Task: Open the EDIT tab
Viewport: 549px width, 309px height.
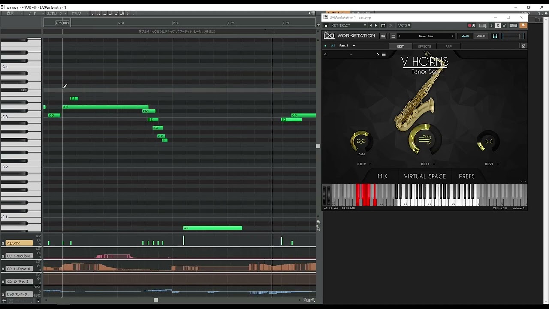Action: [x=400, y=46]
